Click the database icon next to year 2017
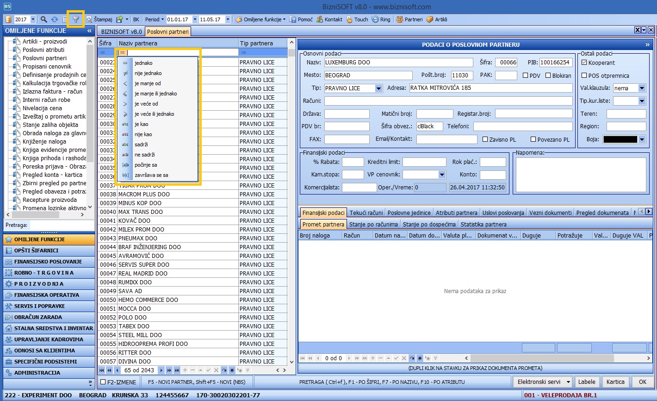657x401 pixels. click(x=9, y=19)
